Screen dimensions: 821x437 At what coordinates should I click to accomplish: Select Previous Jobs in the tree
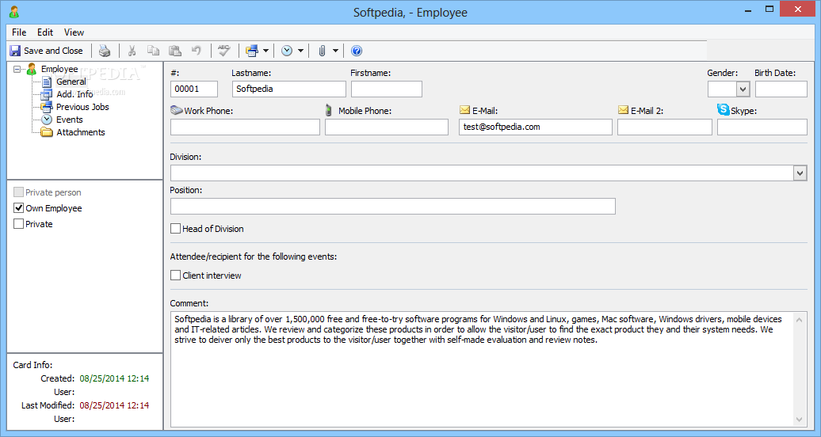(x=82, y=107)
